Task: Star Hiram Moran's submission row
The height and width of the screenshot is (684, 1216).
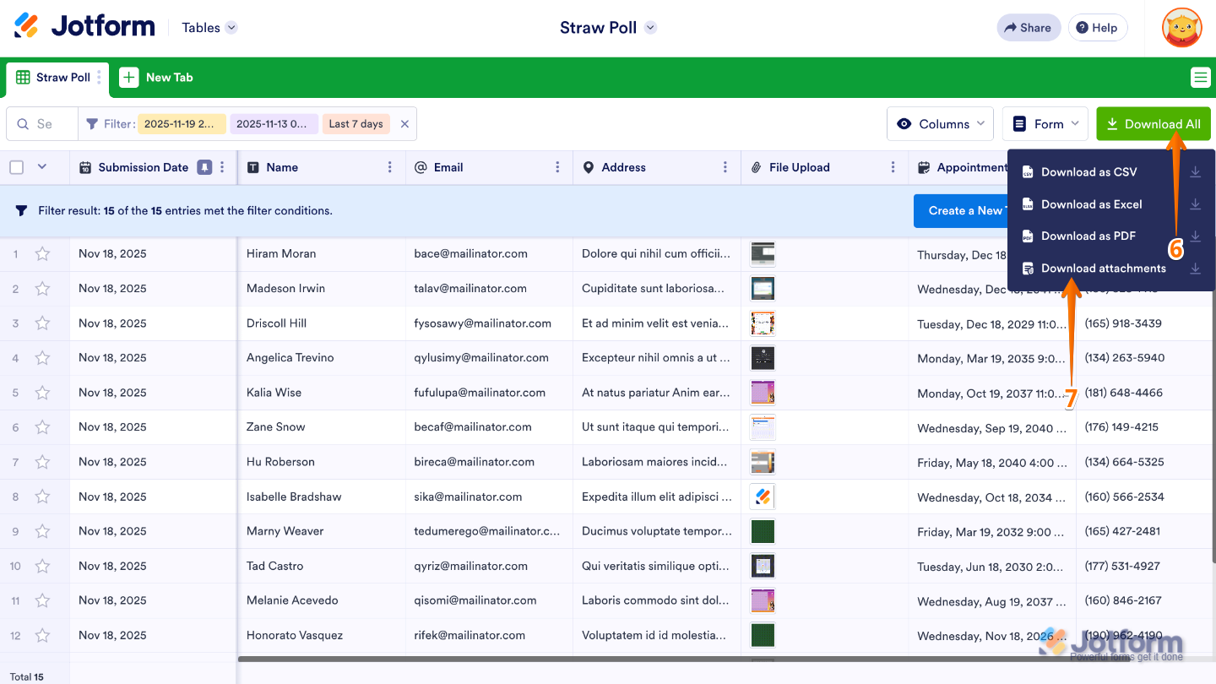Action: click(42, 253)
